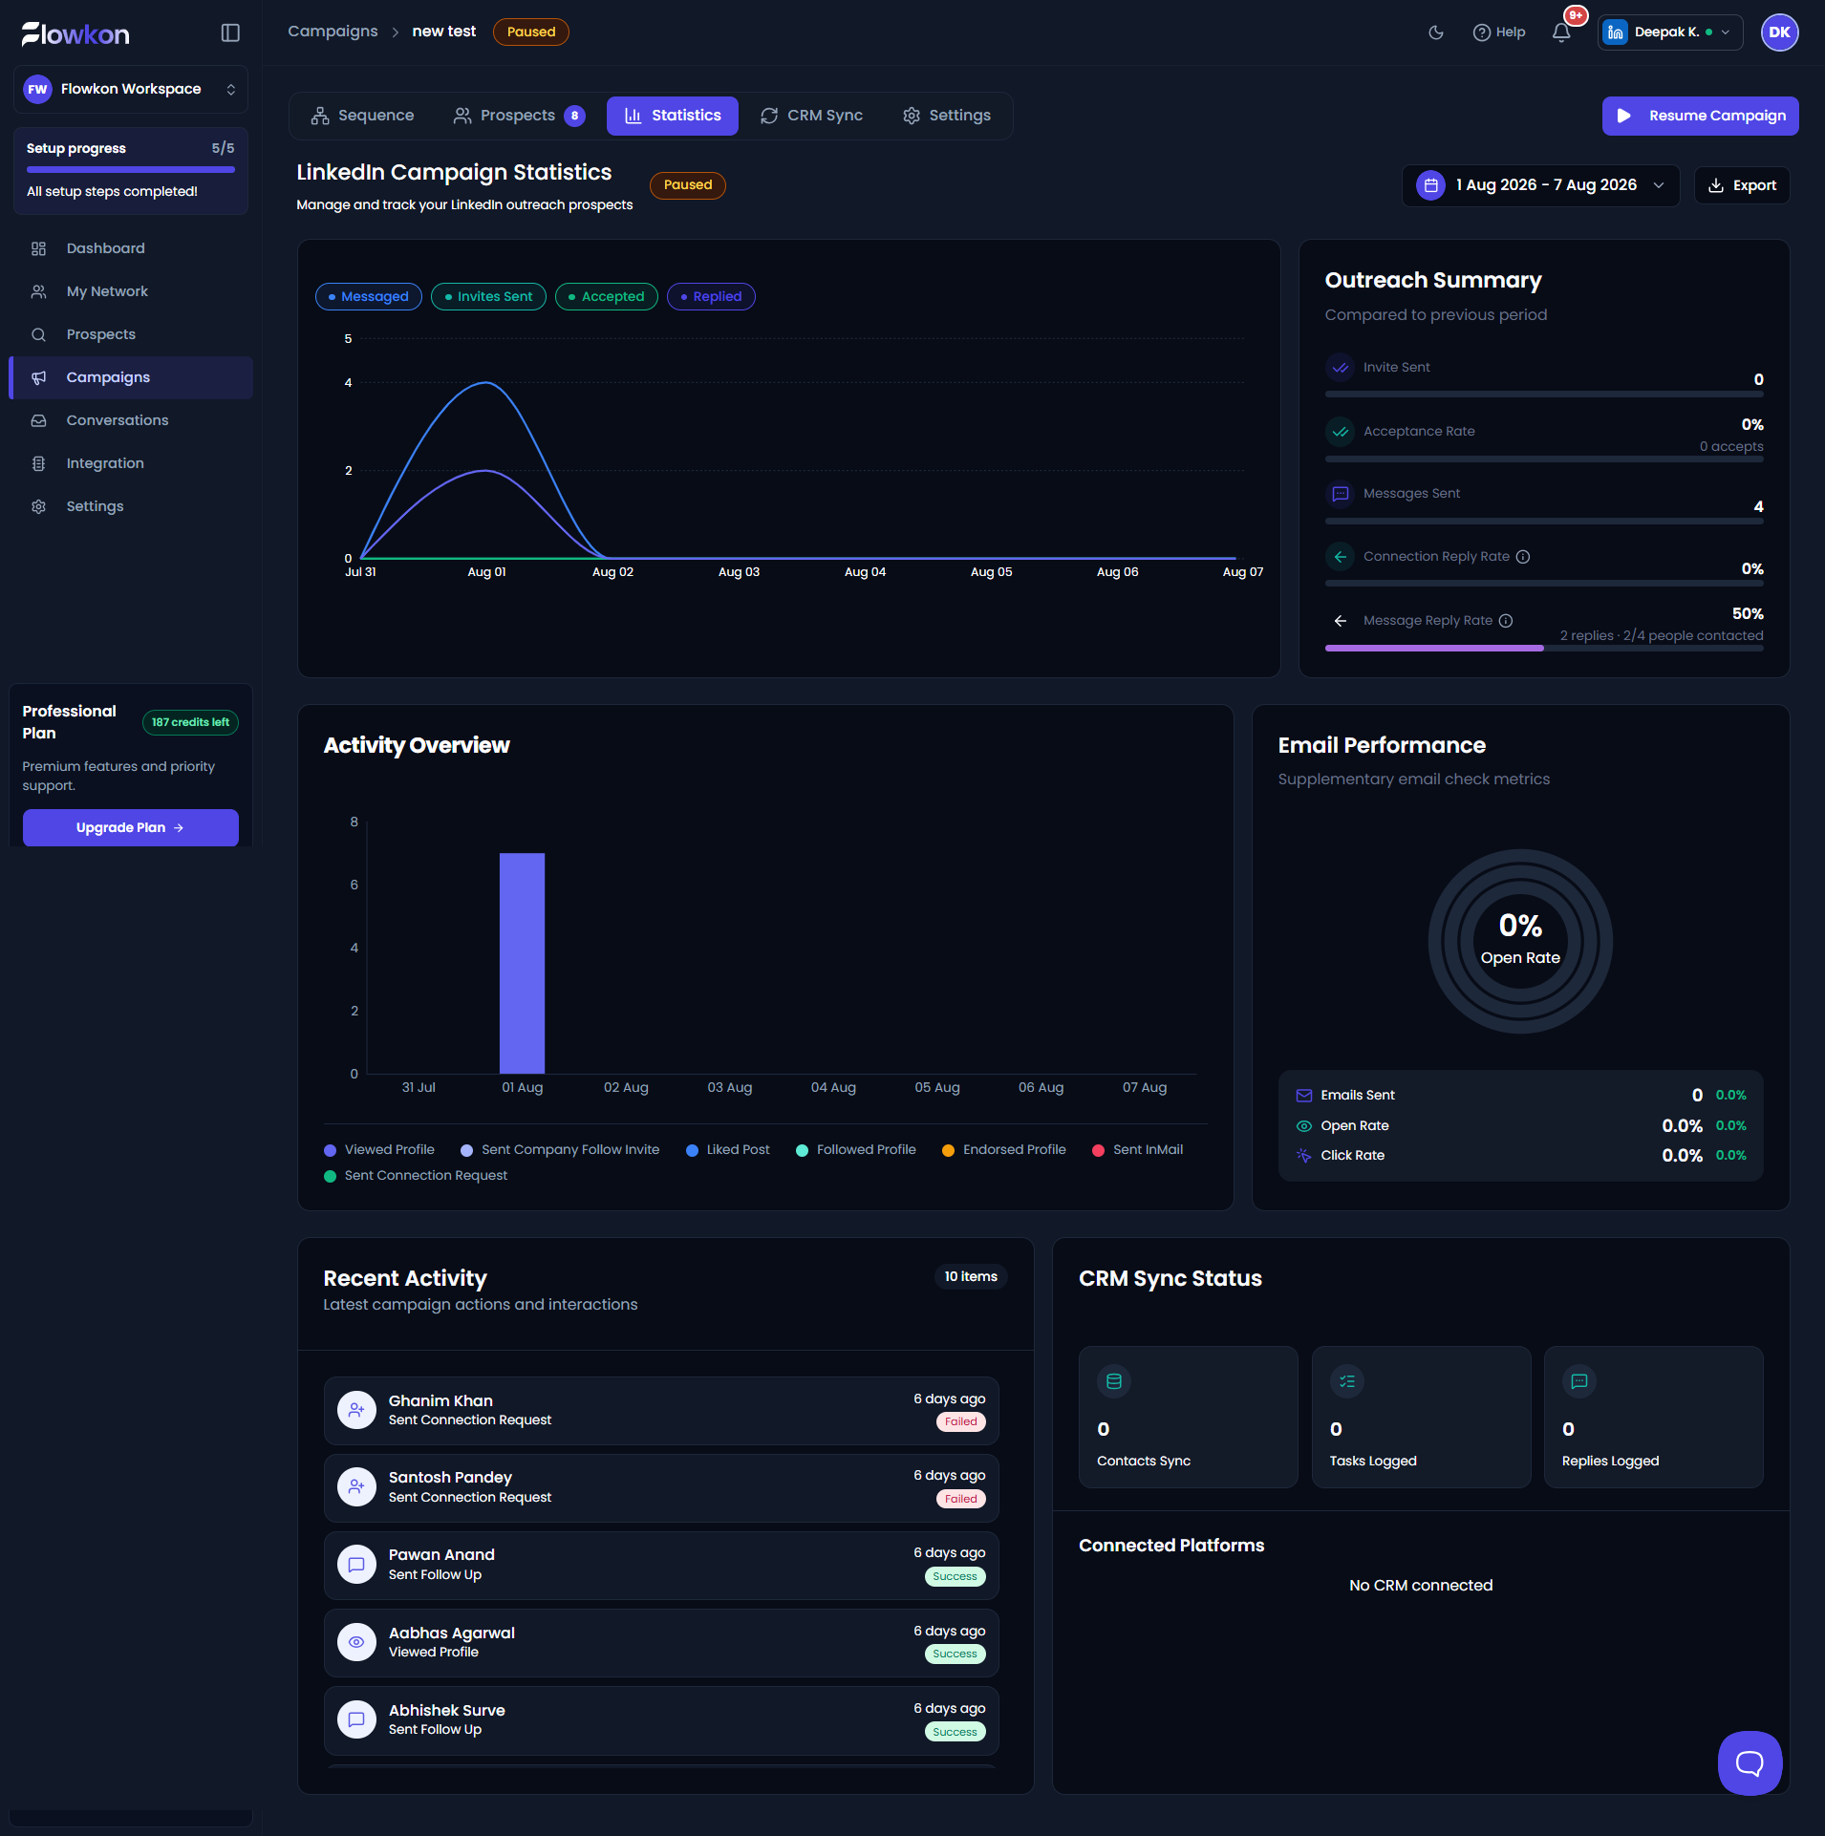Open the chat support bubble
The height and width of the screenshot is (1836, 1825).
click(1750, 1762)
